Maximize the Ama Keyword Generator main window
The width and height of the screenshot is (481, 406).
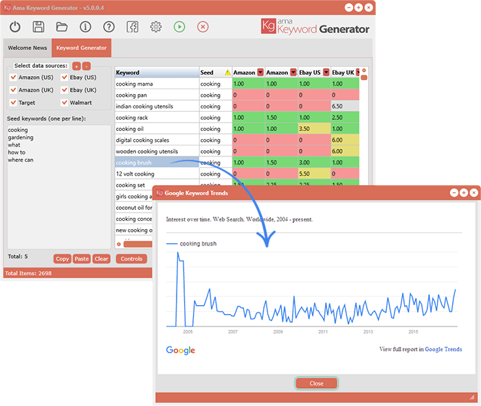[x=358, y=8]
